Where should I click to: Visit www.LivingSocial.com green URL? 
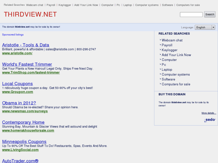pyautogui.click(x=20, y=150)
